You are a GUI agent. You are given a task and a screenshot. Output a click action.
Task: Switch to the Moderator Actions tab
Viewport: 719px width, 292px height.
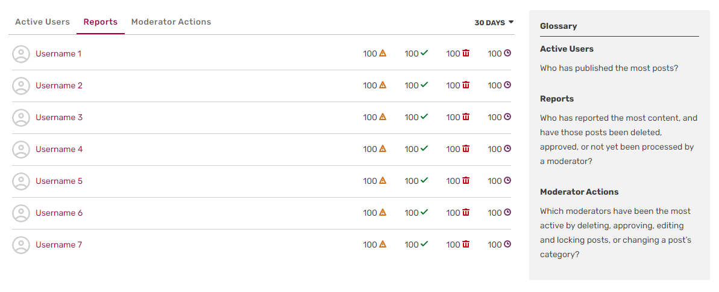pyautogui.click(x=171, y=22)
